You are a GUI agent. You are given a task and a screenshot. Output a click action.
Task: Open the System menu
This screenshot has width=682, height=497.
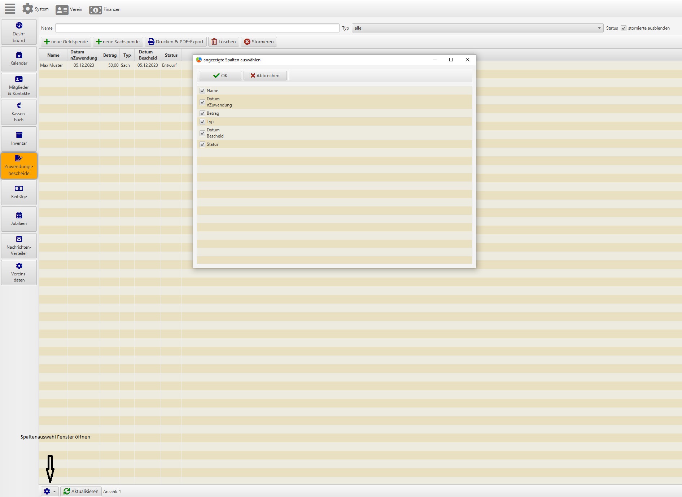(x=35, y=9)
